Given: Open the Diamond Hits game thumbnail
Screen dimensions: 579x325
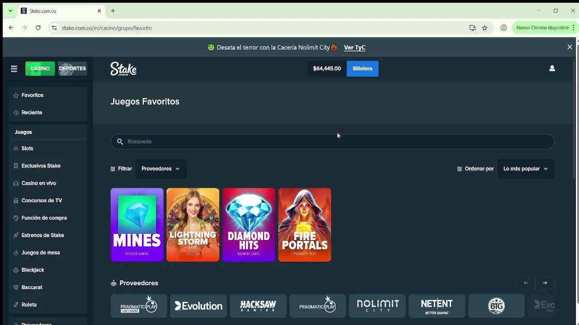Looking at the screenshot, I should [249, 225].
